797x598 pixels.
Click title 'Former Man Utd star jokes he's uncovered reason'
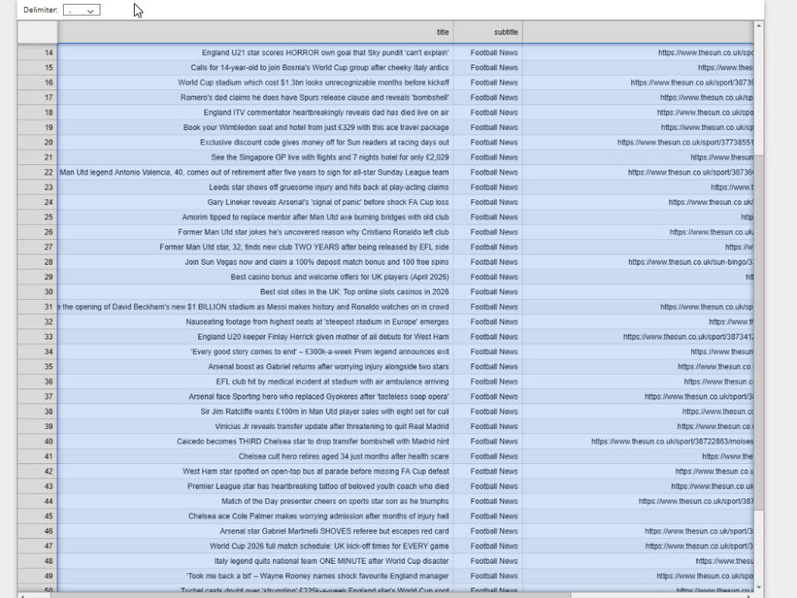pyautogui.click(x=313, y=232)
